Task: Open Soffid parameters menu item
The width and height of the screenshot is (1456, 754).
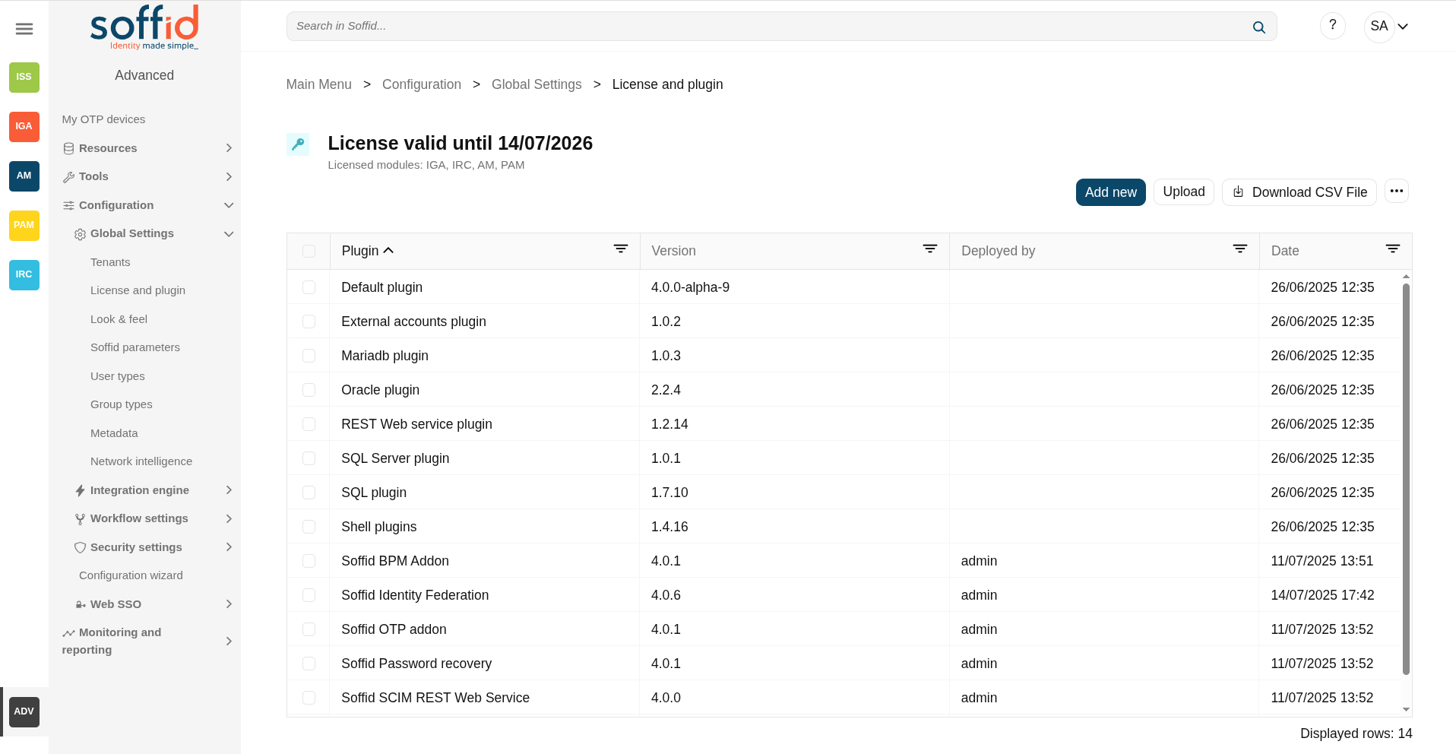Action: (x=135, y=347)
